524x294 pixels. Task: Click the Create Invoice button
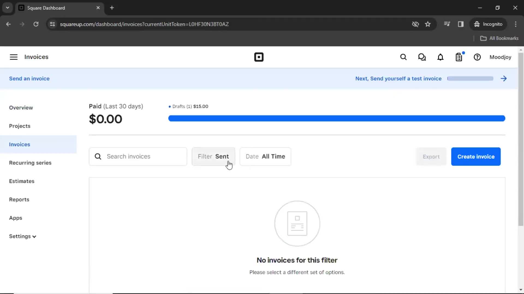pyautogui.click(x=476, y=157)
